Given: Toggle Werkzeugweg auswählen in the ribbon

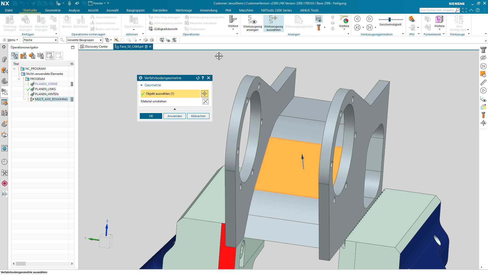Looking at the screenshot, I should (273, 23).
